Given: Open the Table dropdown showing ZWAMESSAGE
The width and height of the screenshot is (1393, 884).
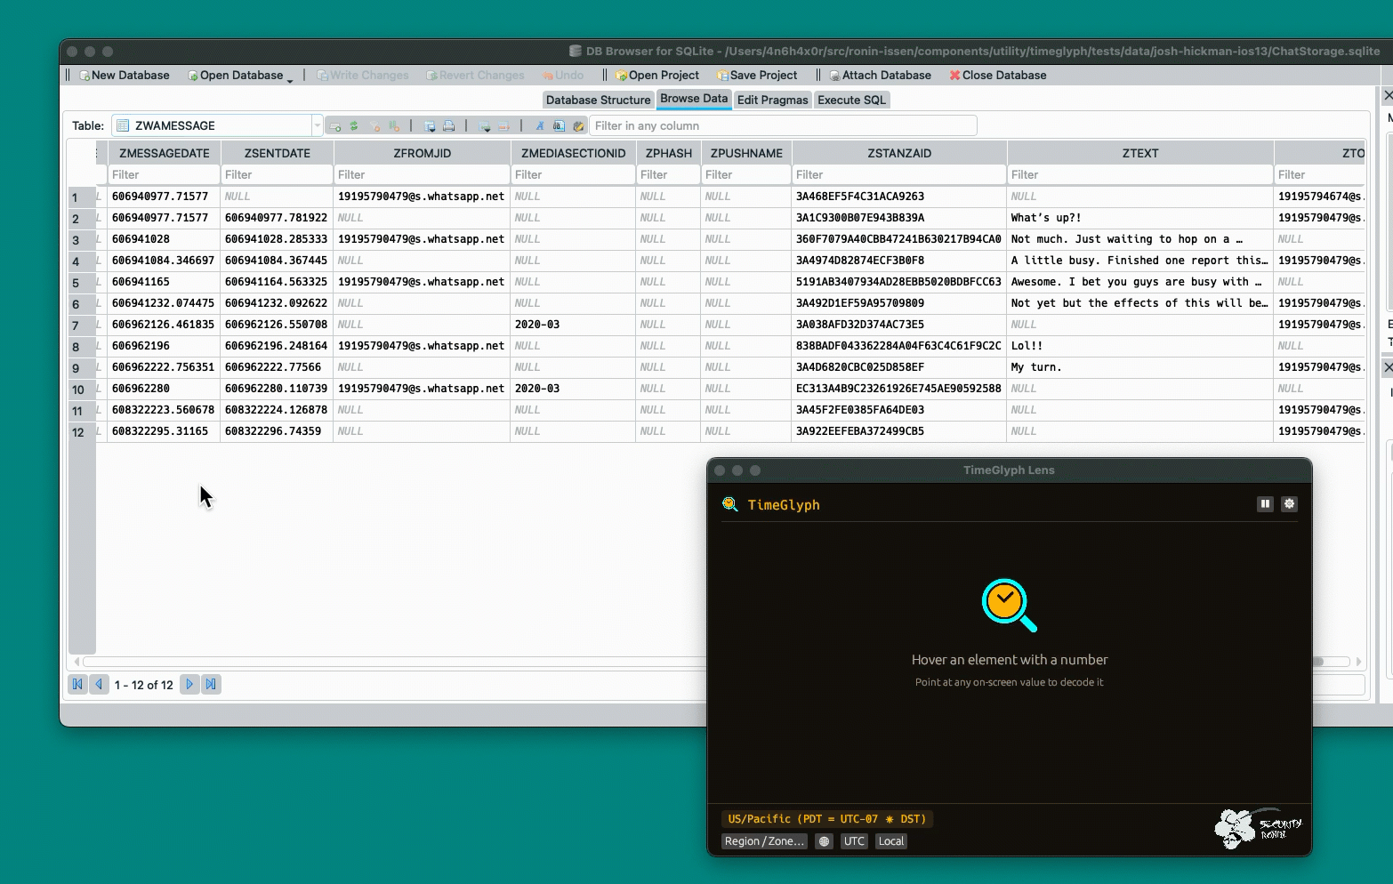Looking at the screenshot, I should point(216,125).
